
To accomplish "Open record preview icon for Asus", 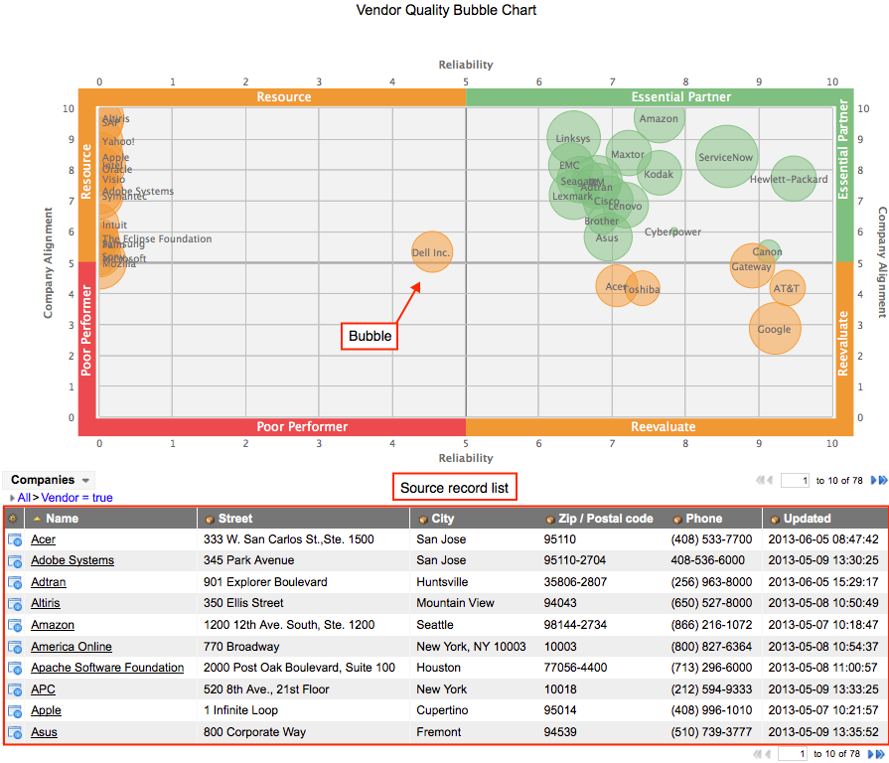I will coord(15,732).
